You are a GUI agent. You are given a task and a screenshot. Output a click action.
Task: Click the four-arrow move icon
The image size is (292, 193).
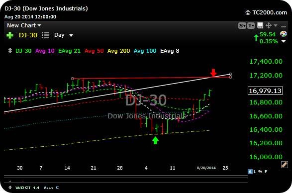(x=268, y=25)
